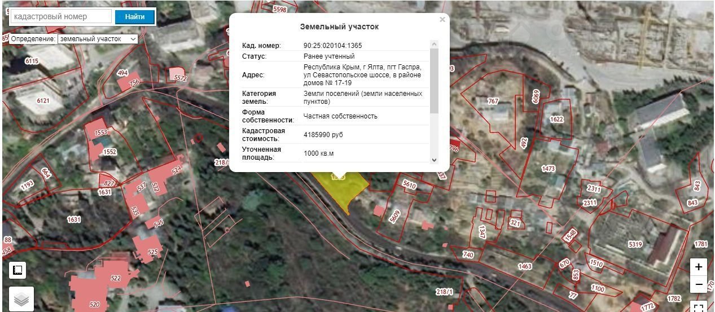Click parcel 6121 on the map
Image resolution: width=715 pixels, height=312 pixels.
(43, 101)
